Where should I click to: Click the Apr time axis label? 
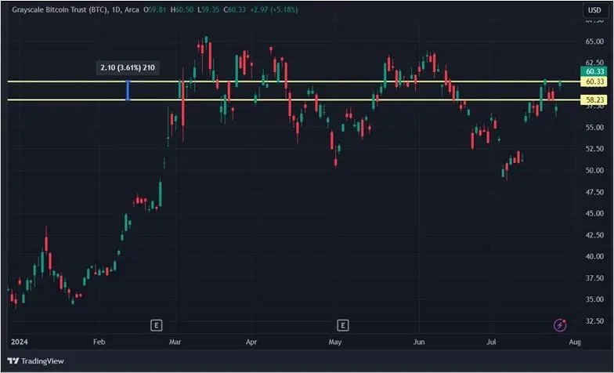pyautogui.click(x=251, y=342)
